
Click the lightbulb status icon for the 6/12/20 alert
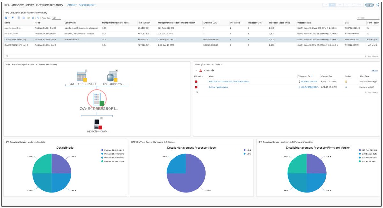pos(346,87)
